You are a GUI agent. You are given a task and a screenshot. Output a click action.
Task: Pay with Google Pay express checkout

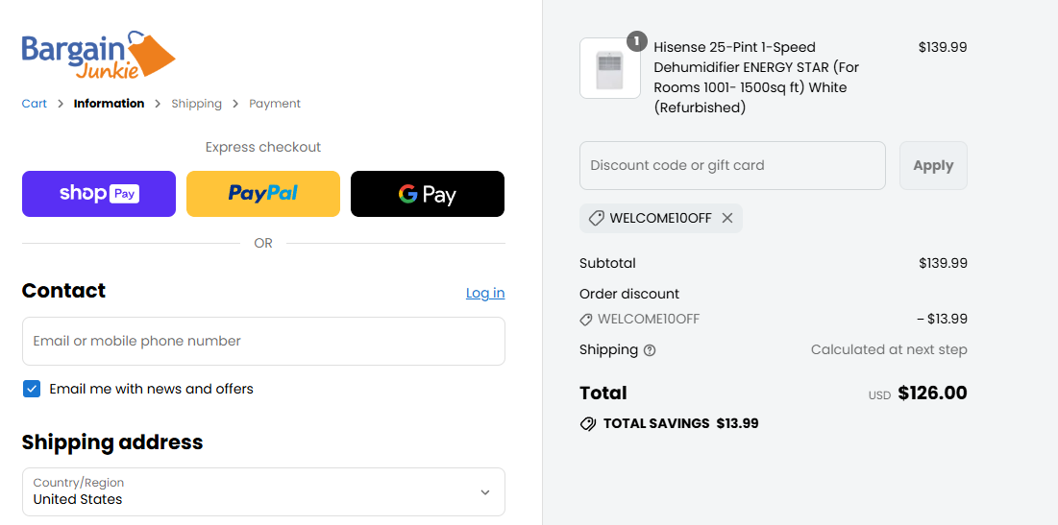click(427, 194)
